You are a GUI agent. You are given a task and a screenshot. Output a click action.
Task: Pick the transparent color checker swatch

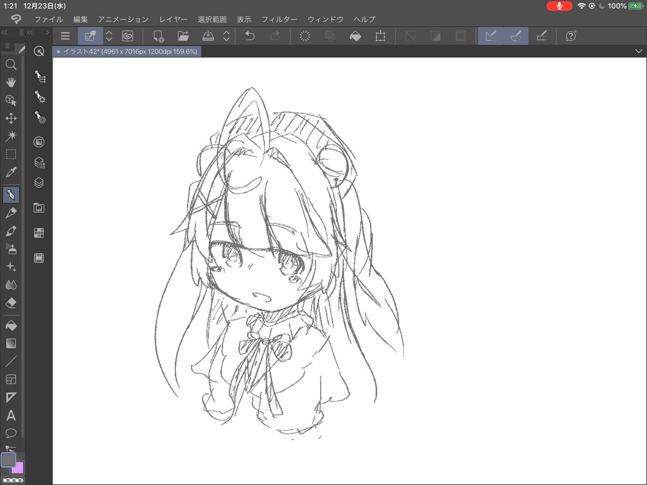point(13,479)
